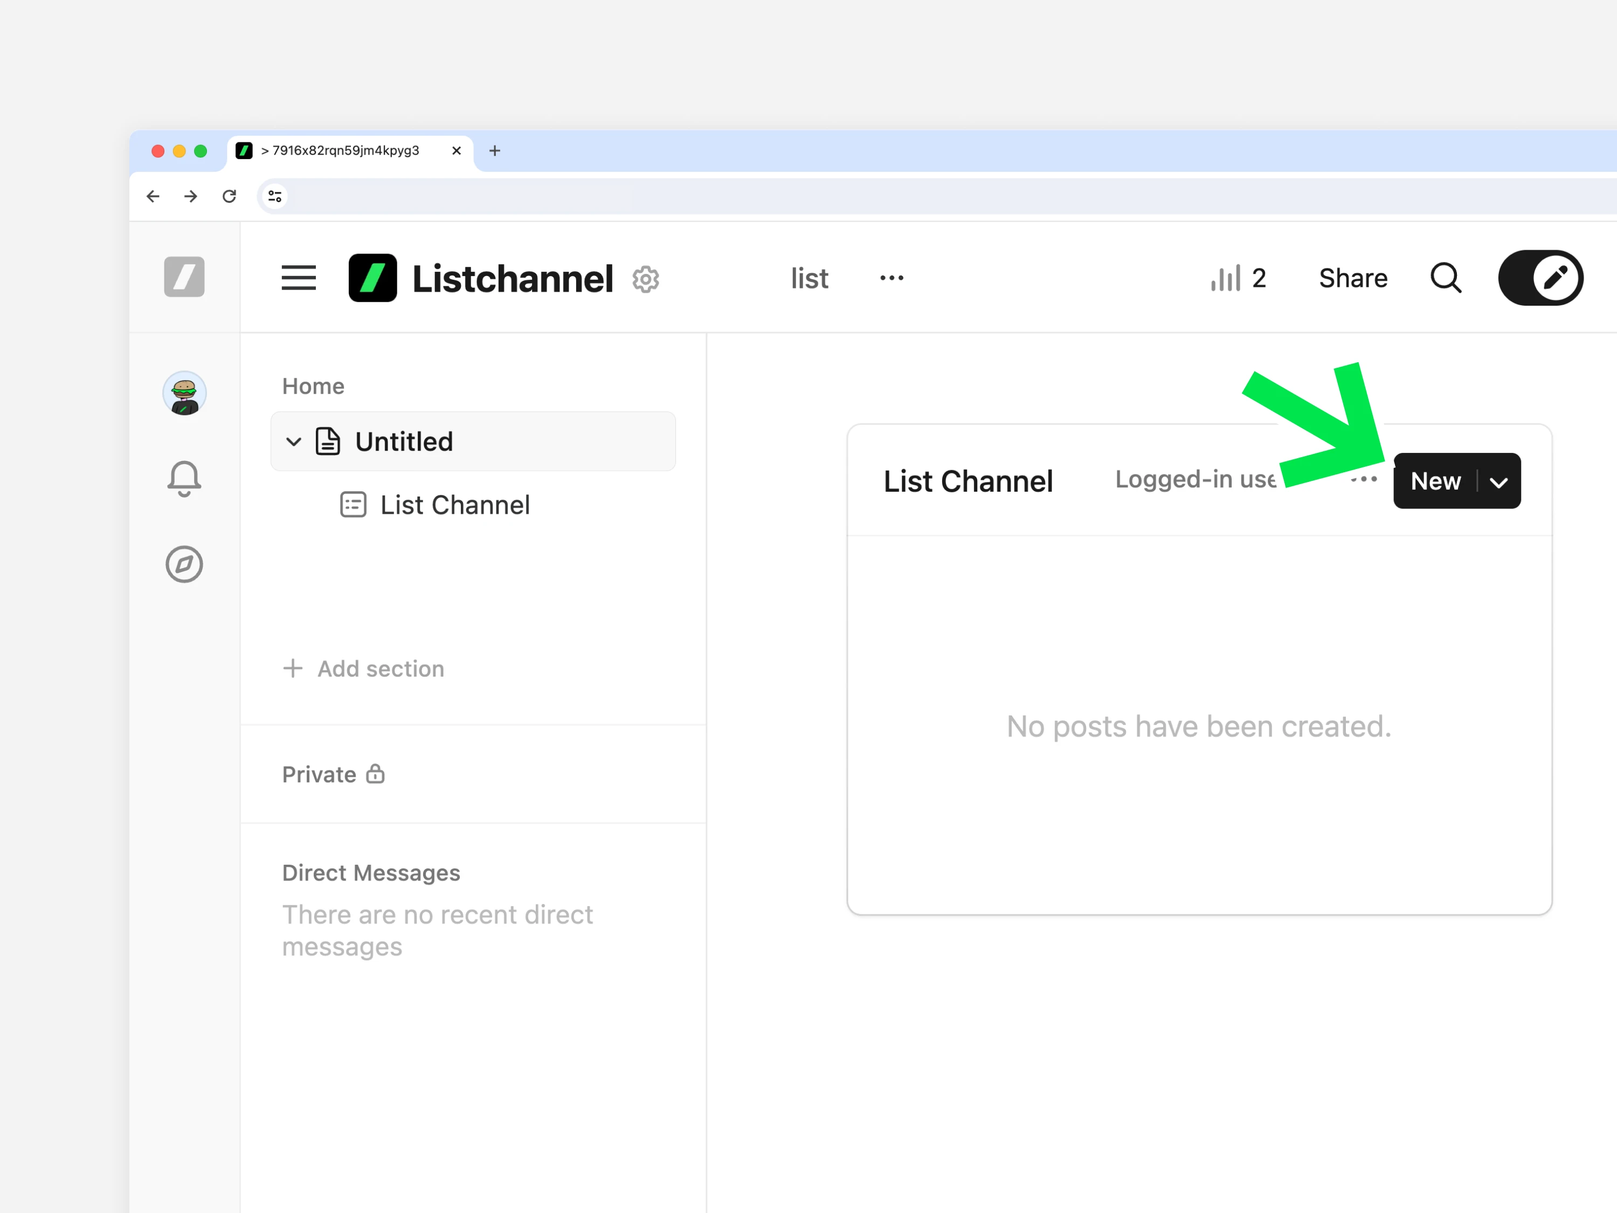Viewport: 1617px width, 1213px height.
Task: Click the Listchannel green logo
Action: click(373, 278)
